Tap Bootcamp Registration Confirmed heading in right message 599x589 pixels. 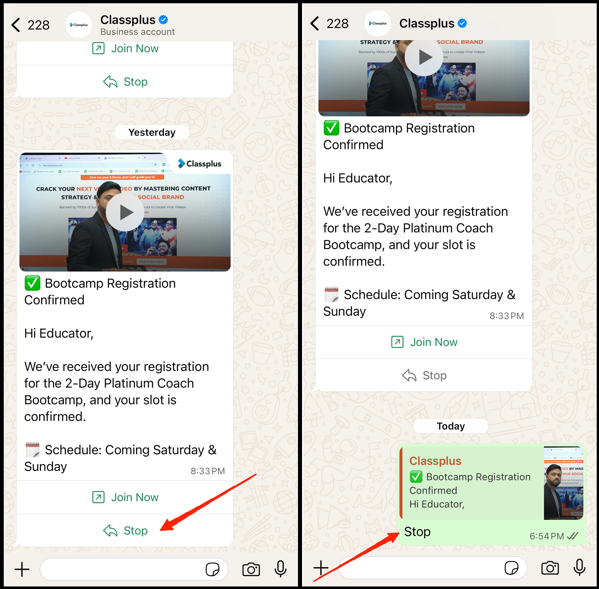pyautogui.click(x=399, y=137)
